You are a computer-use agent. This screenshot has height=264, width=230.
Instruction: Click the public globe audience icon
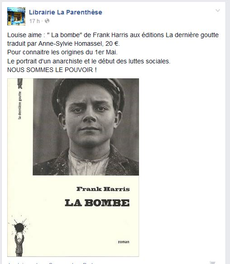tap(47, 21)
